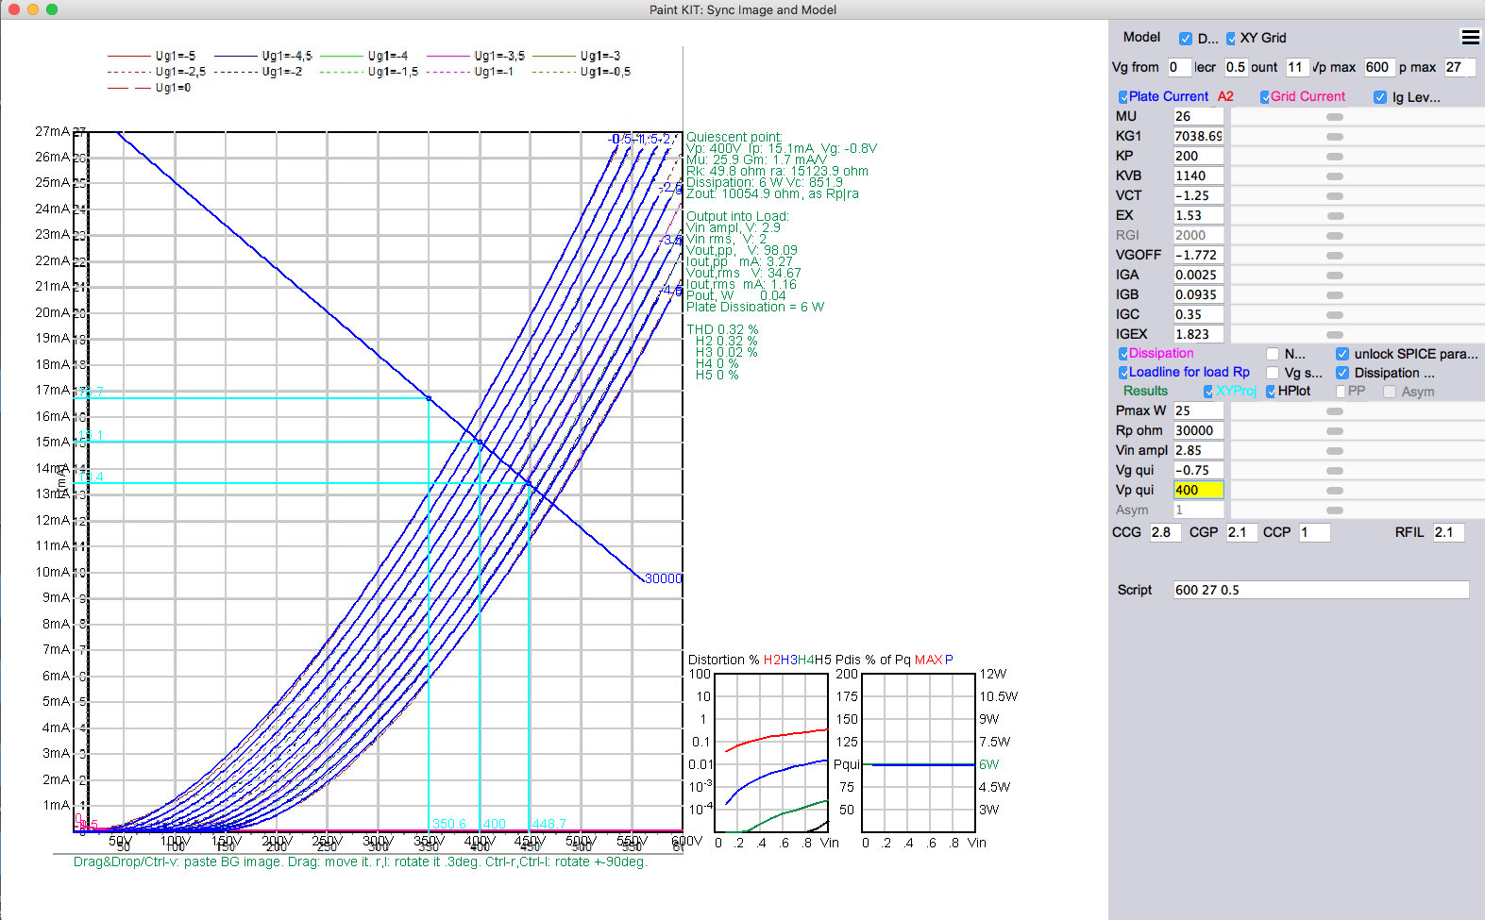The height and width of the screenshot is (920, 1485).
Task: Click the CGP capacitance field 2.1
Action: 1241,532
